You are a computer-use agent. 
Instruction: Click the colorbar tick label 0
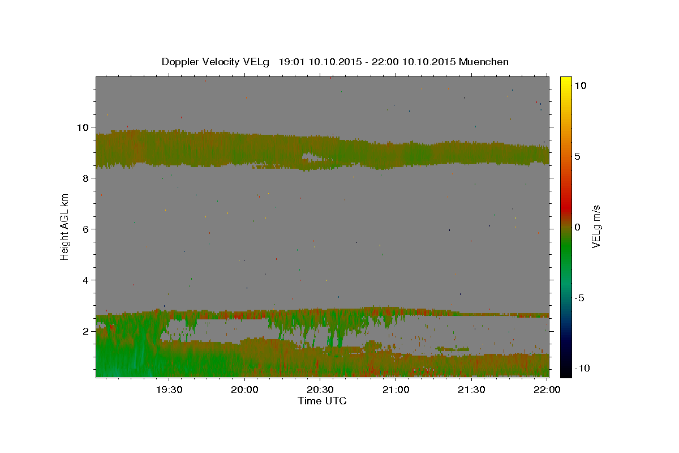pyautogui.click(x=577, y=227)
